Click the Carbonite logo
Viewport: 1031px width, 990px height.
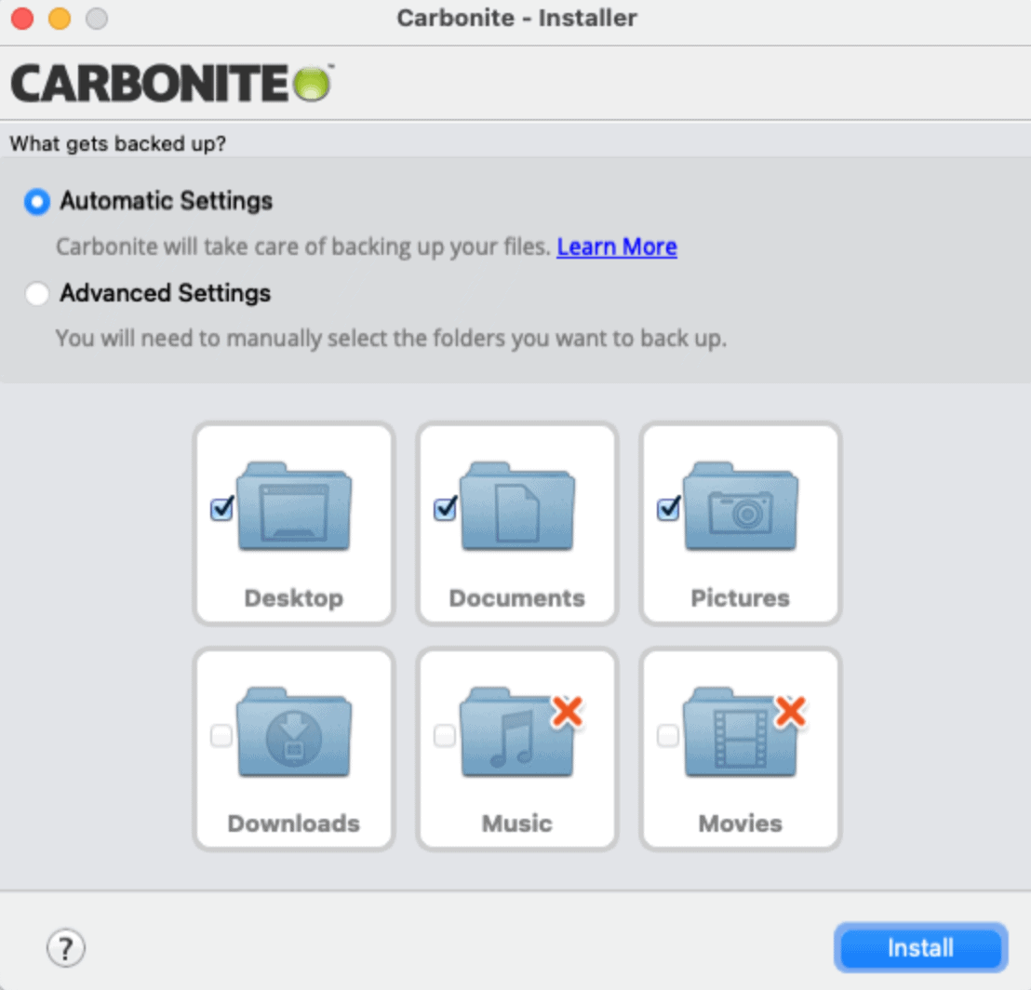[172, 84]
